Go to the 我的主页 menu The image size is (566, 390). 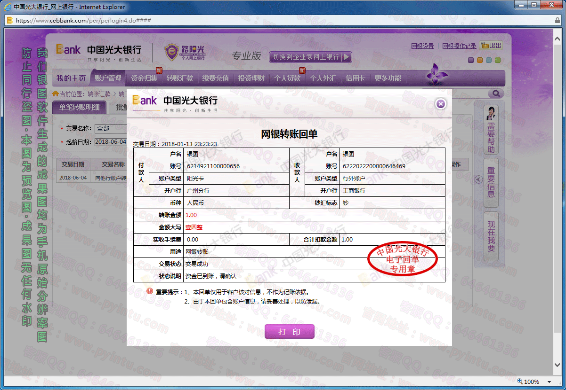pos(71,78)
